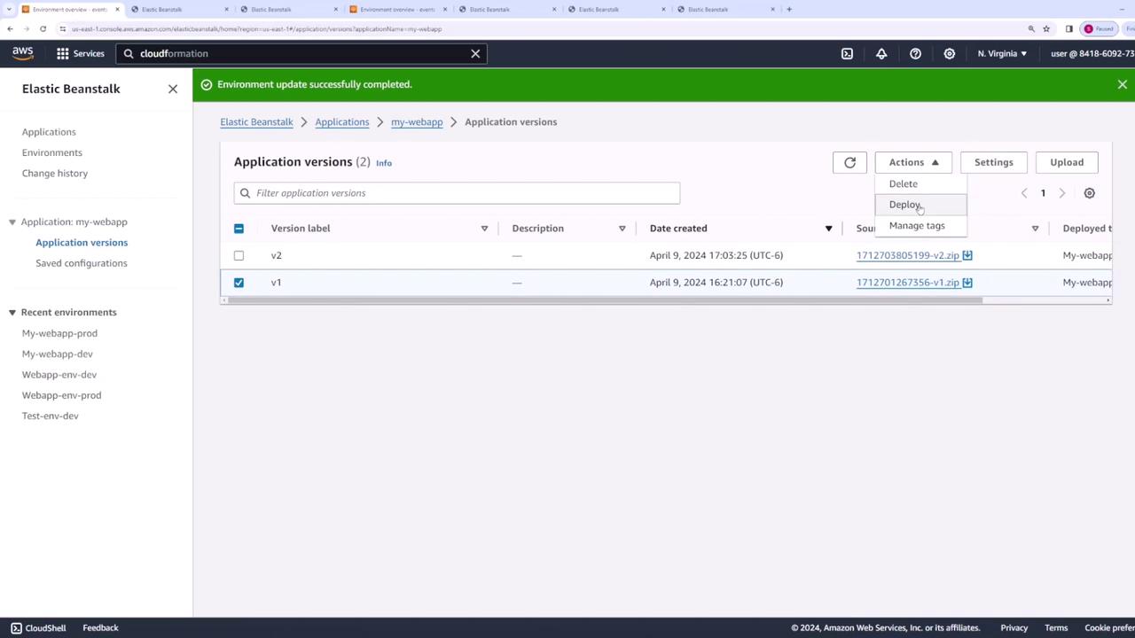The height and width of the screenshot is (638, 1135).
Task: Open source link 1712701267356-v1.zip
Action: tap(908, 283)
